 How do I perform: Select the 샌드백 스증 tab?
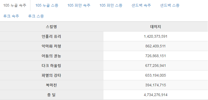coord(170,6)
